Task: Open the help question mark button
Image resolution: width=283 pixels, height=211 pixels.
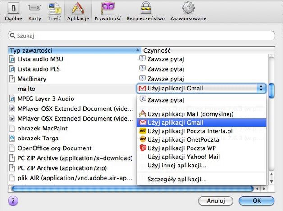Action: pos(13,201)
